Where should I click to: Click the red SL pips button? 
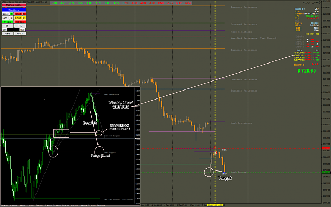(x=20, y=22)
